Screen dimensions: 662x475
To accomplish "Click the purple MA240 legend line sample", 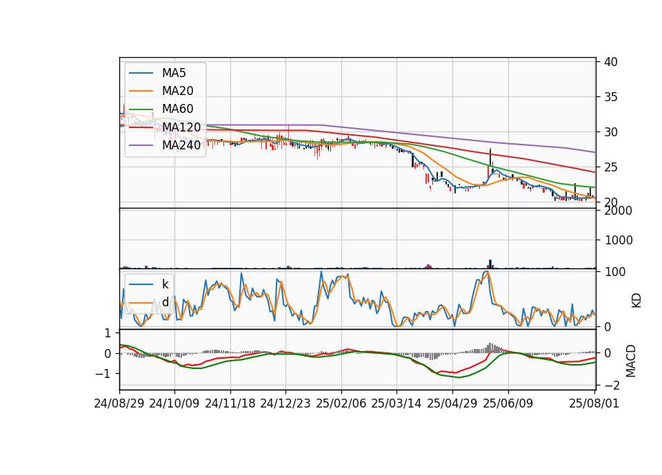I will pyautogui.click(x=141, y=145).
